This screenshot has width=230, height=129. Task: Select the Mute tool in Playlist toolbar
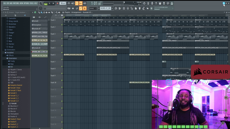pos(47,13)
